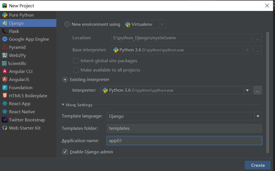275x171 pixels.
Task: Click the React App atom icon
Action: (5, 104)
